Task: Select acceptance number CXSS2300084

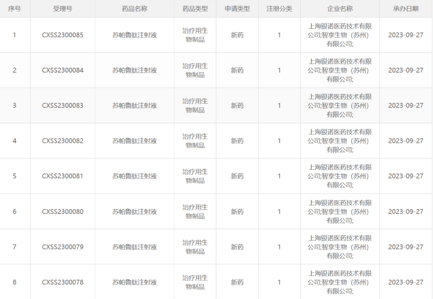Action: [x=63, y=70]
